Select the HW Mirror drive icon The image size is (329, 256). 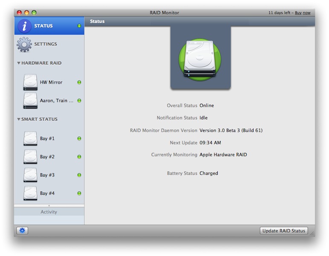pos(30,82)
